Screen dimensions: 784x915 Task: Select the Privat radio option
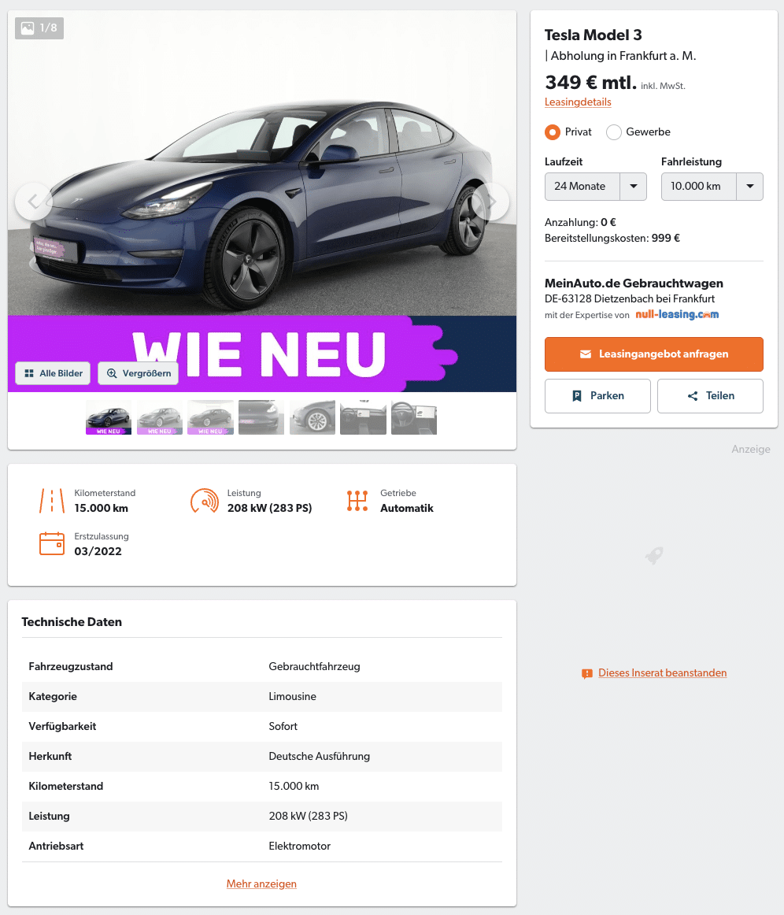[x=552, y=132]
